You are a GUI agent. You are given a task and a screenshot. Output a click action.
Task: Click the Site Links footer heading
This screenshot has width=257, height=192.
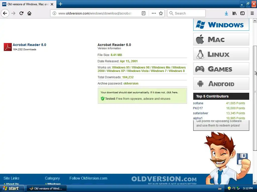pyautogui.click(x=11, y=178)
